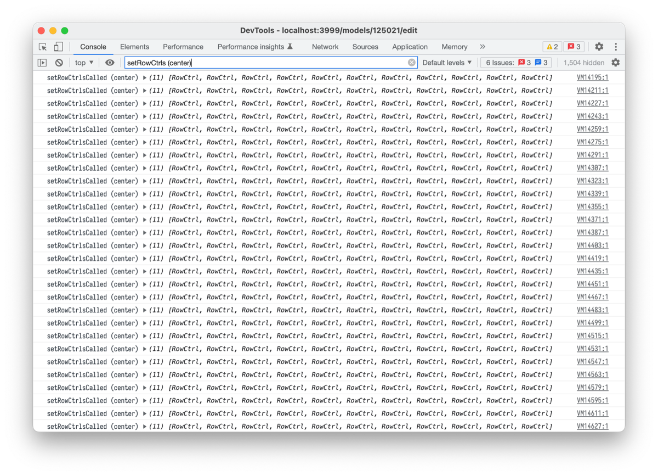Clear the filter text with the x icon
This screenshot has width=658, height=476.
412,63
